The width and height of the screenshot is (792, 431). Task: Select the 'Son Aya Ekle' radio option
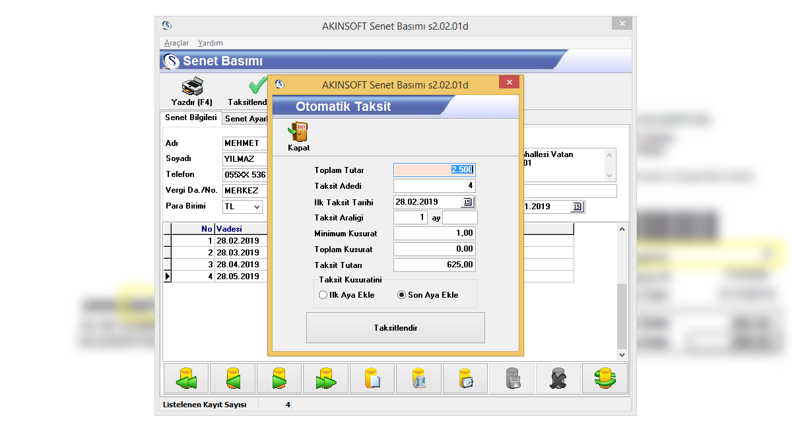[401, 295]
